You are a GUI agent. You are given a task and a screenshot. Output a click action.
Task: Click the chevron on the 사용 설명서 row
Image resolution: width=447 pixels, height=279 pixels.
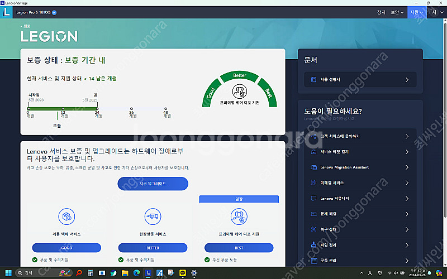[x=407, y=80]
